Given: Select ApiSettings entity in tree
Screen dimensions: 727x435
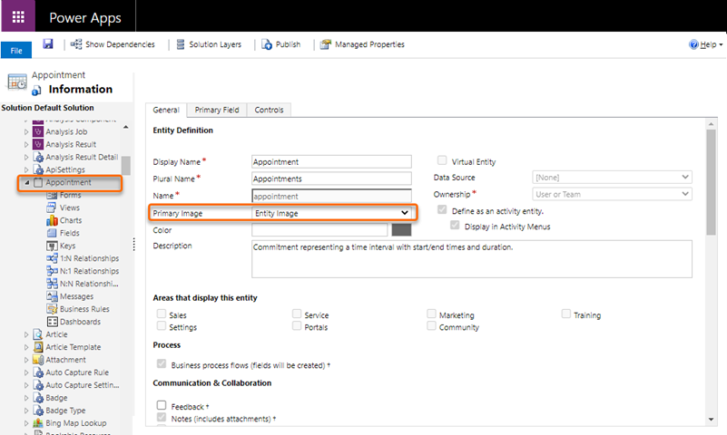Looking at the screenshot, I should [65, 169].
